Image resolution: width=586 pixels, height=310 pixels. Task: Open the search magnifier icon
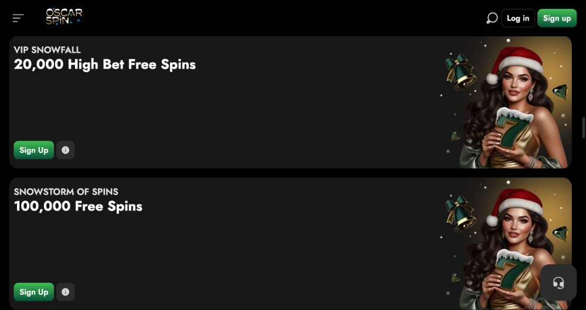[x=492, y=18]
